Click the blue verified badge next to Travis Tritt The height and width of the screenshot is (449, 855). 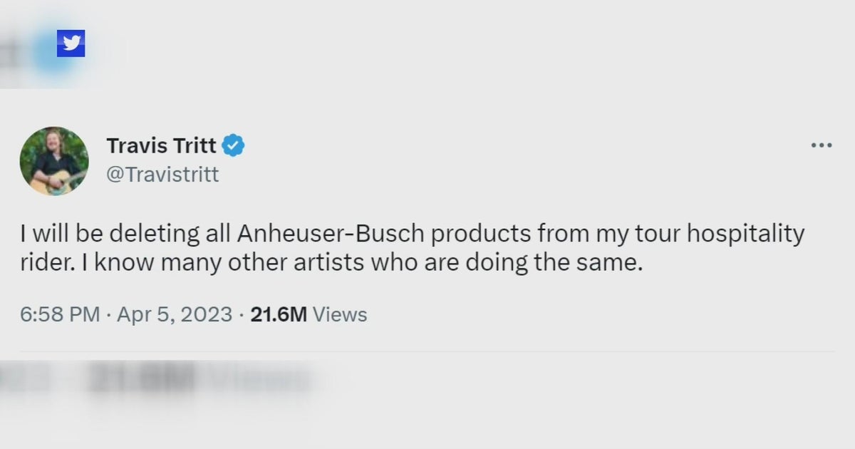click(233, 145)
